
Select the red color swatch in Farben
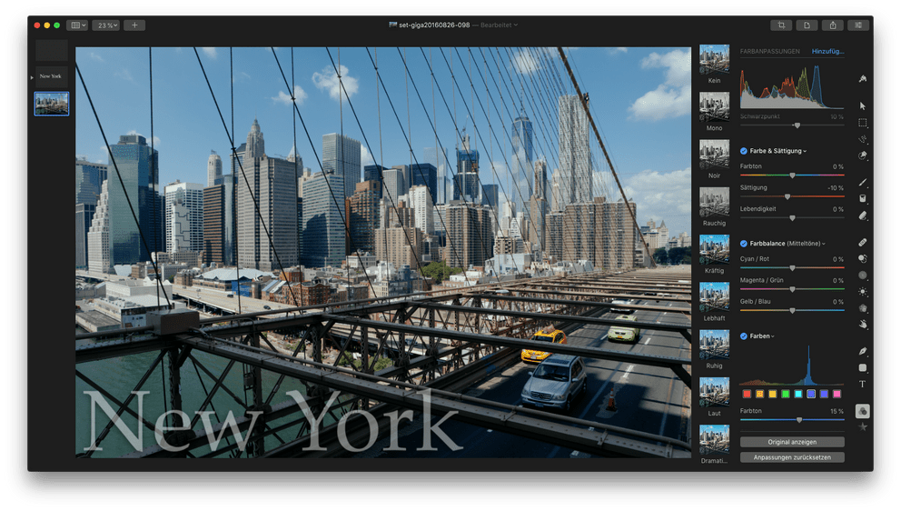(747, 395)
